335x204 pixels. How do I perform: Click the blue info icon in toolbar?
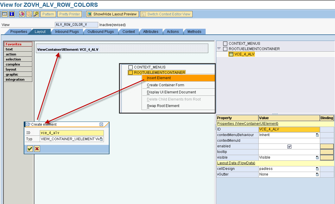point(11,14)
